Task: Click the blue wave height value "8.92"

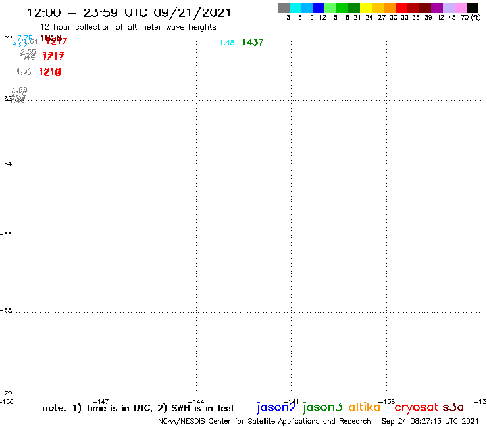Action: click(20, 45)
